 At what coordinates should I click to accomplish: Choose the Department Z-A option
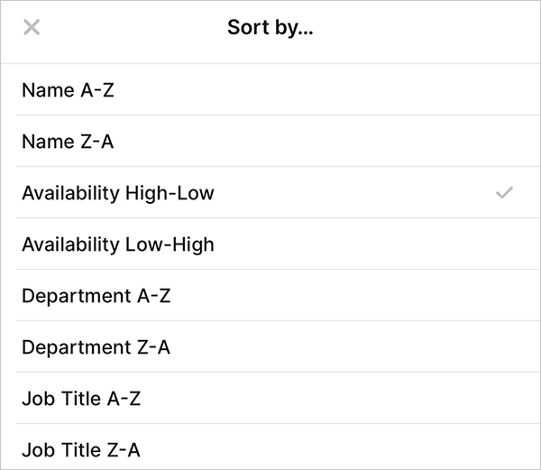[96, 347]
